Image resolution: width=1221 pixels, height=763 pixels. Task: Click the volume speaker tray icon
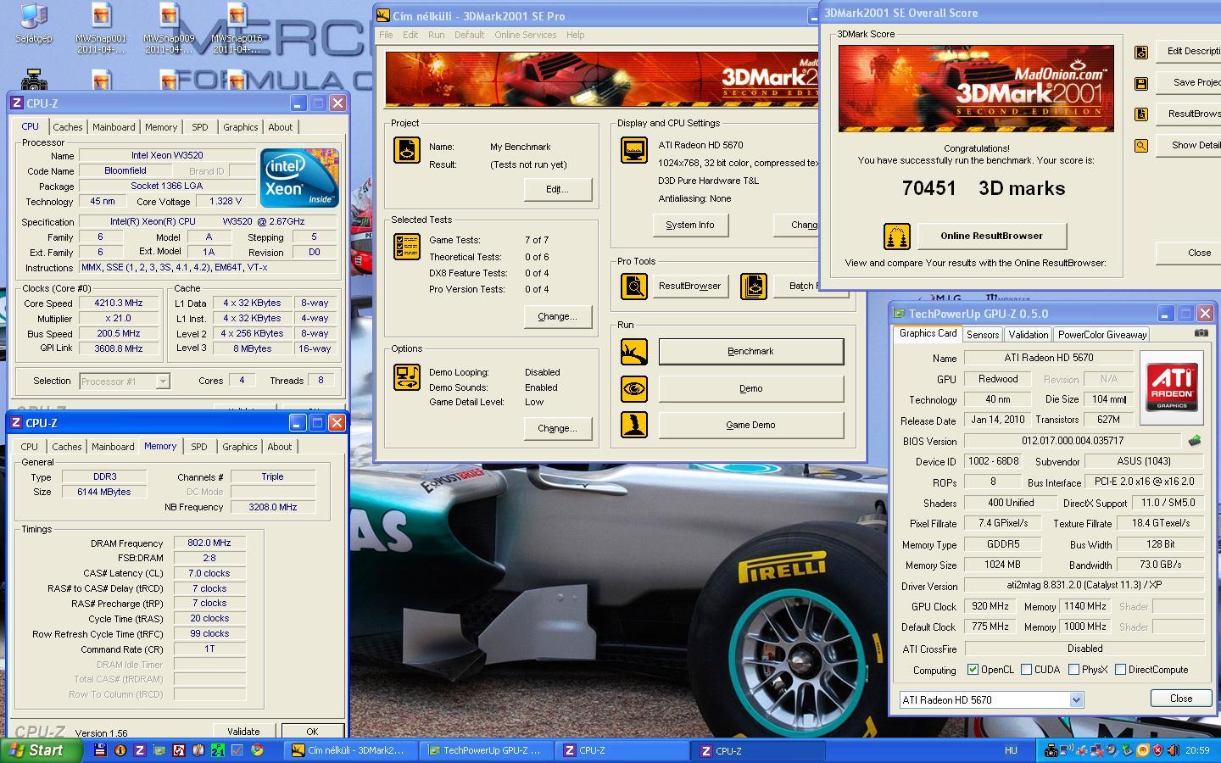[x=1174, y=750]
